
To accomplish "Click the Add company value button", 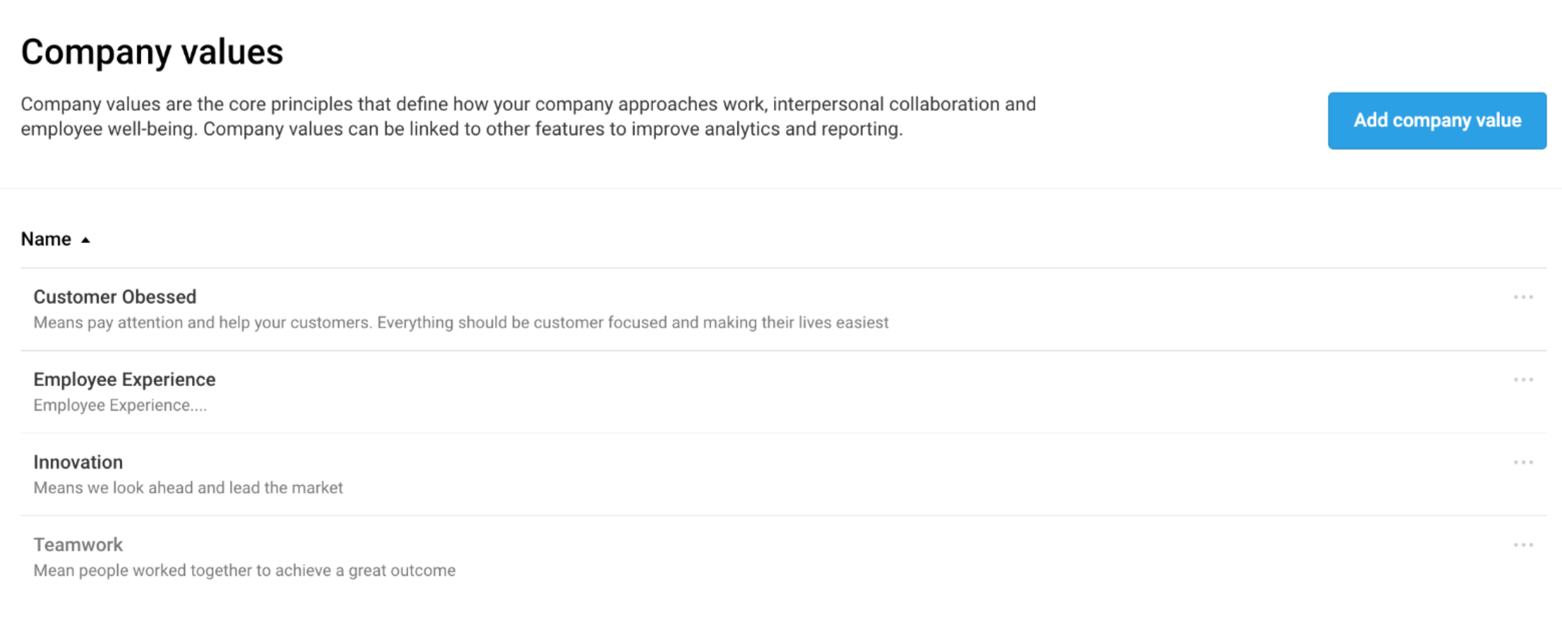I will point(1437,120).
